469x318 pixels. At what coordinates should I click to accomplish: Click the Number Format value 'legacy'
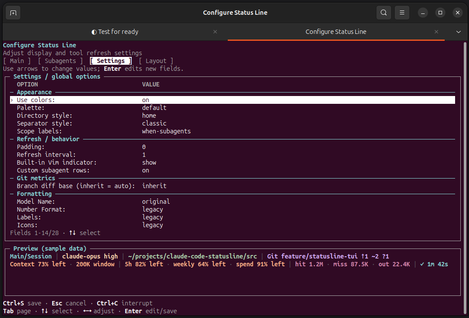(x=153, y=209)
